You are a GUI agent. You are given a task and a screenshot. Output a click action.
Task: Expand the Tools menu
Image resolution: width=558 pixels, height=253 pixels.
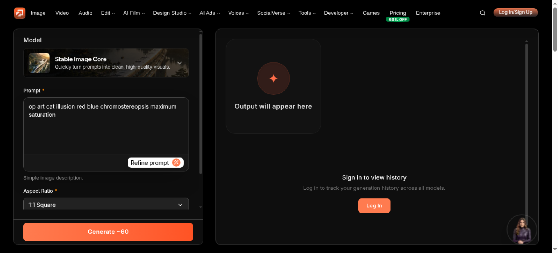pos(307,13)
